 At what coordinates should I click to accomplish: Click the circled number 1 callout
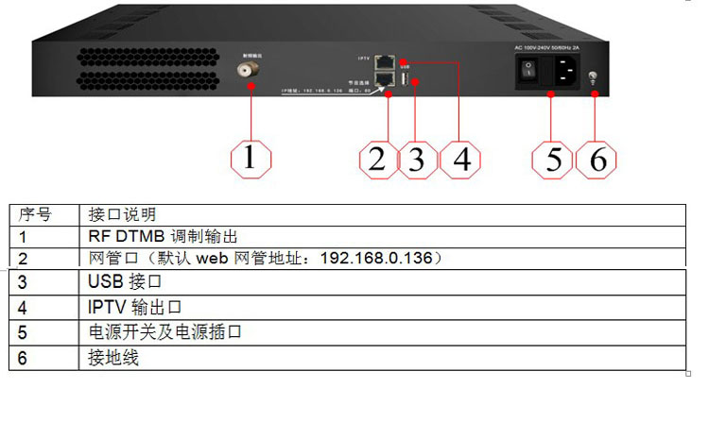(251, 160)
